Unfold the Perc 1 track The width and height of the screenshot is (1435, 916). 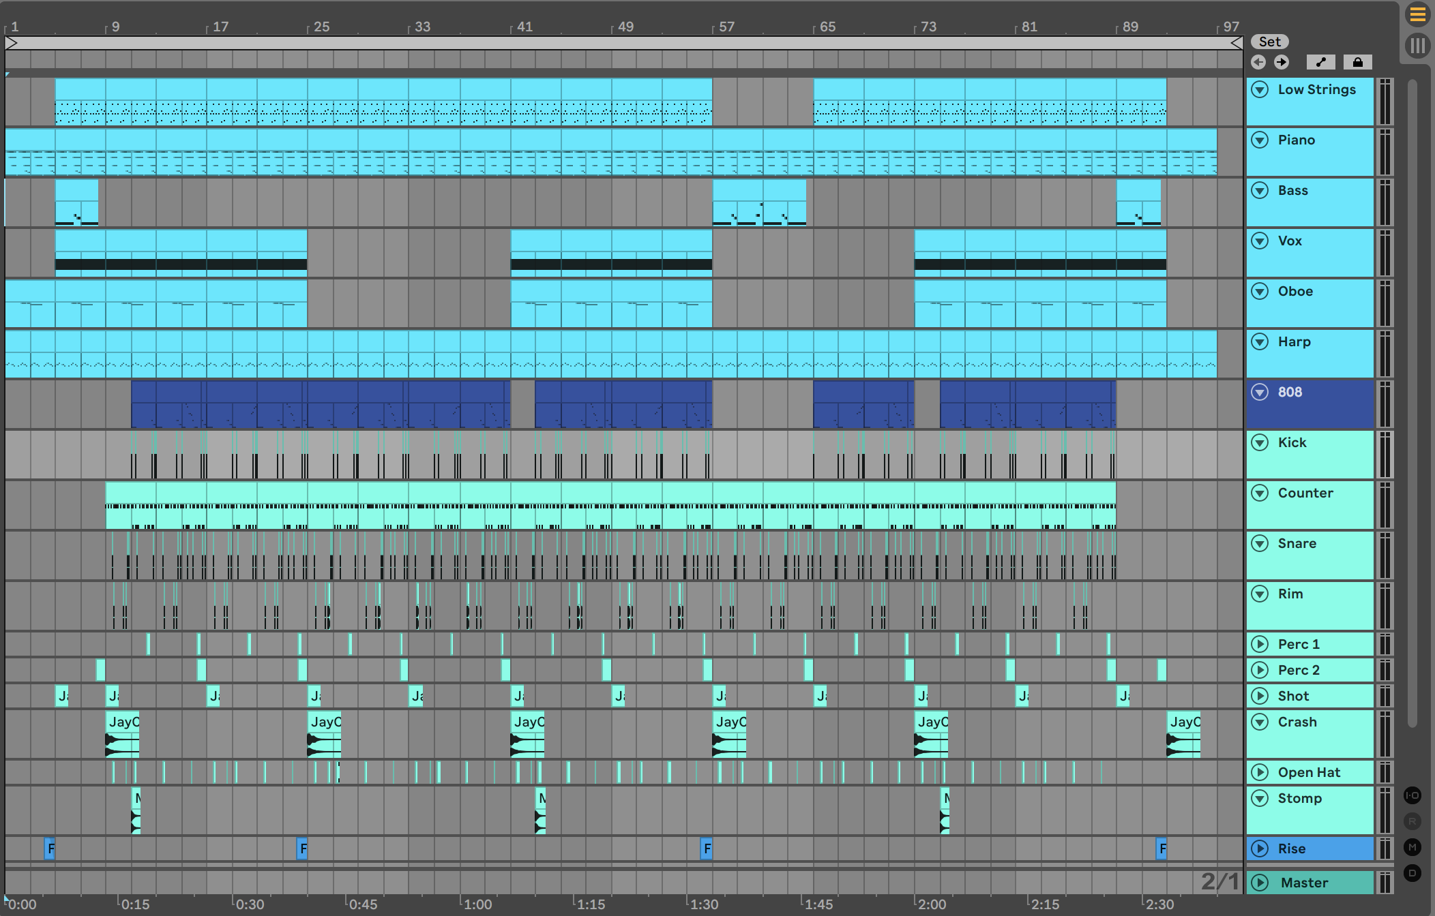(1260, 644)
